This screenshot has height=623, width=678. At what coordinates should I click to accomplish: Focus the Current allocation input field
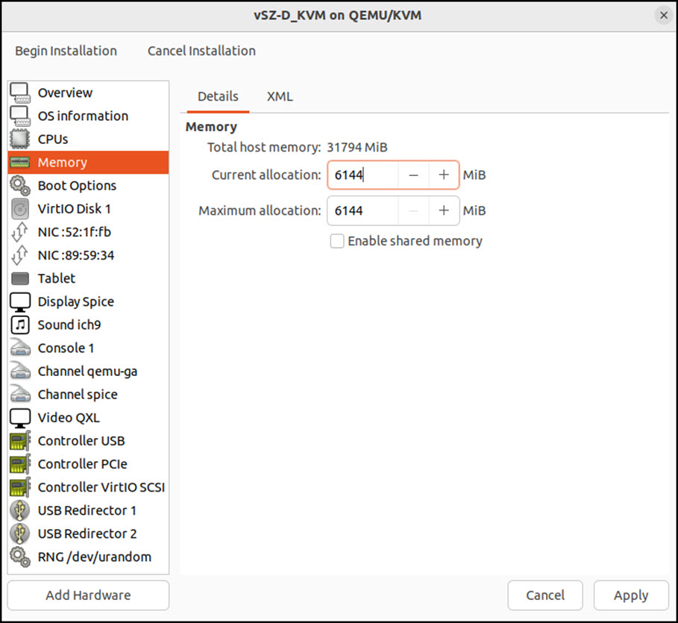click(363, 175)
